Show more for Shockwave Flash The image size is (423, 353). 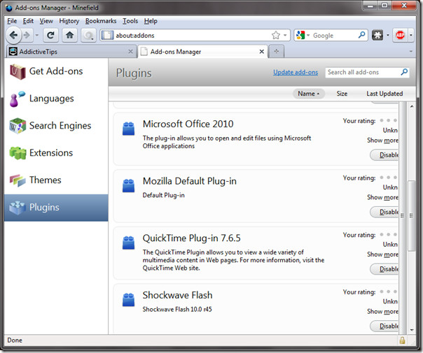[382, 312]
